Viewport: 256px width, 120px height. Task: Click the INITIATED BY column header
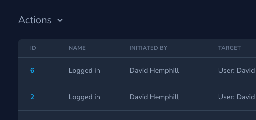tap(148, 48)
